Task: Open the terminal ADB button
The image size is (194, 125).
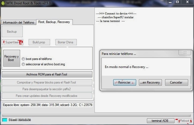Action: pyautogui.click(x=161, y=121)
